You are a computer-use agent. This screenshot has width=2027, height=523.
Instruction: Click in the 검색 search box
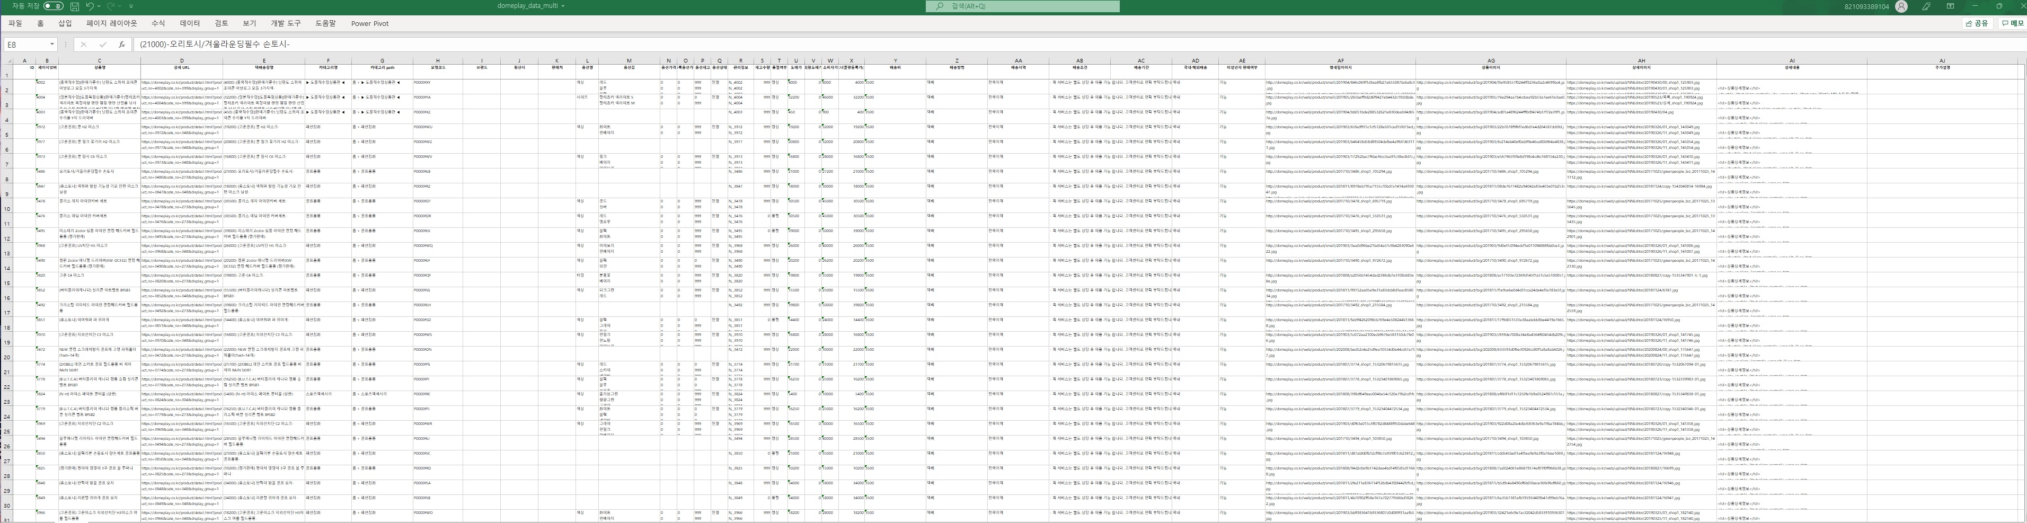click(x=1023, y=6)
